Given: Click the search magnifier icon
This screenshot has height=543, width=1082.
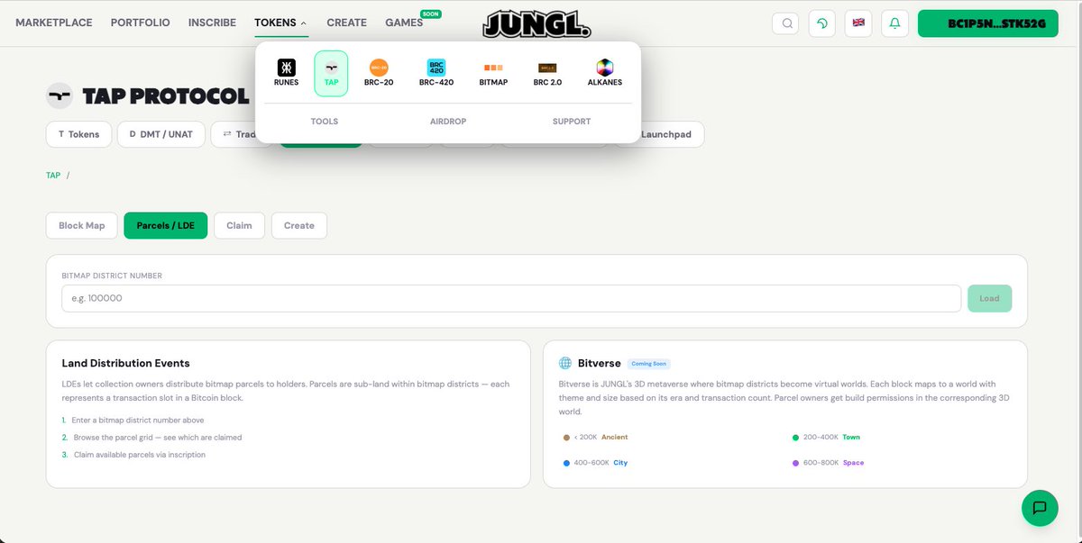Looking at the screenshot, I should click(x=786, y=23).
